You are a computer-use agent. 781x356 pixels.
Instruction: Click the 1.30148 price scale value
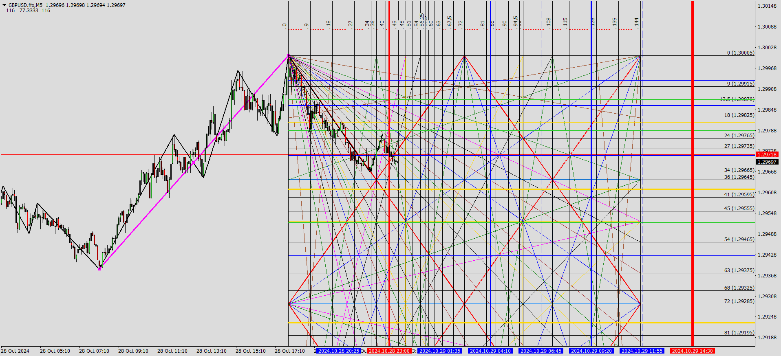tap(767, 6)
